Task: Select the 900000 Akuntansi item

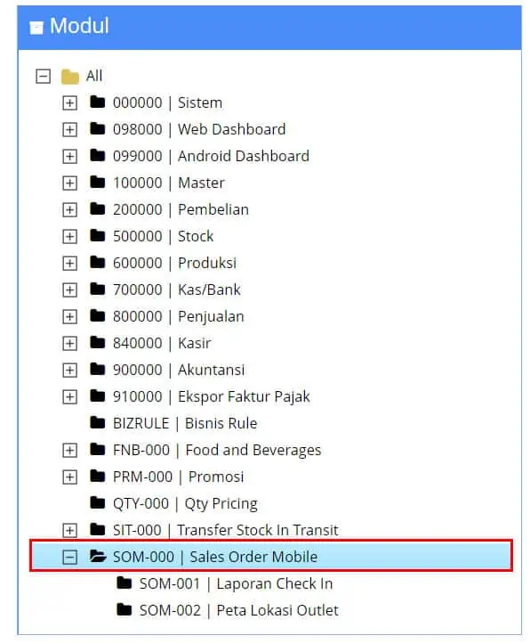Action: [x=179, y=370]
